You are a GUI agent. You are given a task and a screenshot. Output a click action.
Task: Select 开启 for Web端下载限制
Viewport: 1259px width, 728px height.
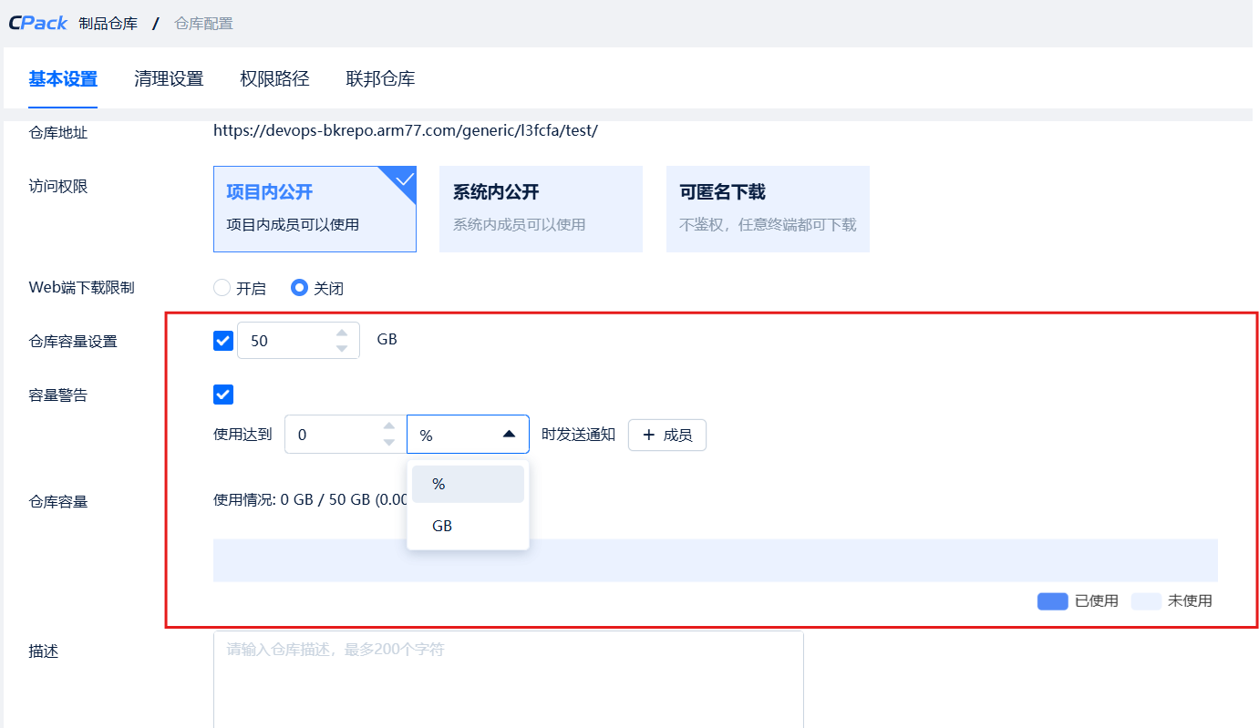(x=222, y=288)
